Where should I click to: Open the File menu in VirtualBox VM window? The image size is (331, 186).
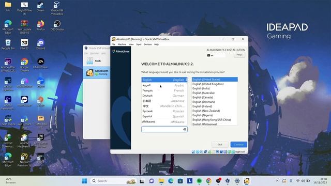113,44
